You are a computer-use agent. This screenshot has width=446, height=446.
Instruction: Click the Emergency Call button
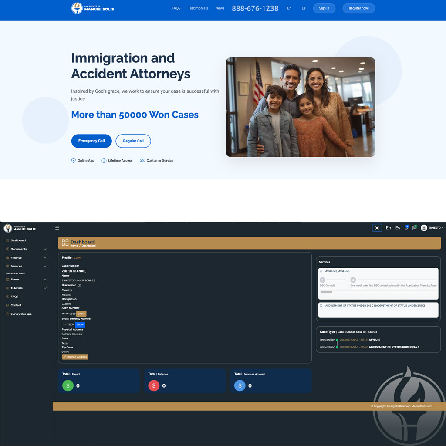tap(91, 141)
